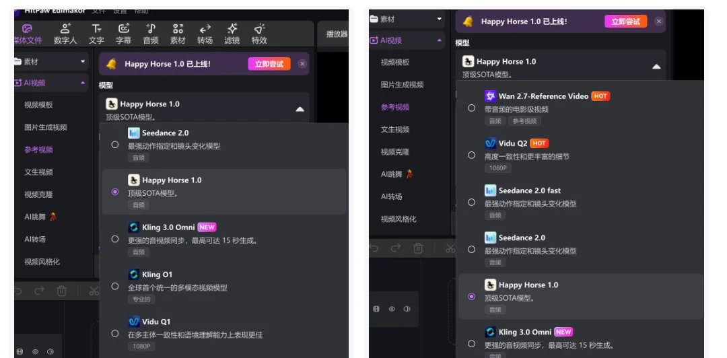Select the scissors split tool in right screenshot
The height and width of the screenshot is (358, 727).
(x=450, y=248)
